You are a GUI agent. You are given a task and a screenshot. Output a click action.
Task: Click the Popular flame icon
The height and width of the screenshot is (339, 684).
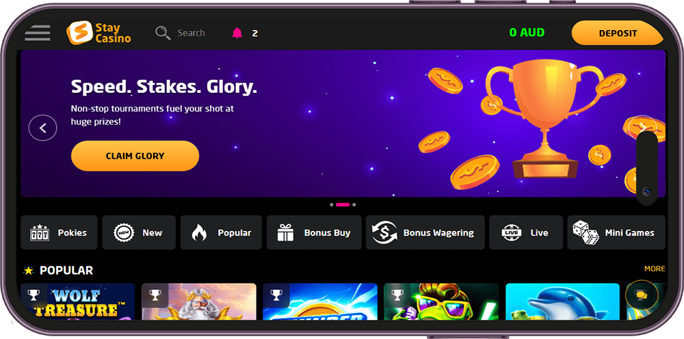pyautogui.click(x=199, y=232)
